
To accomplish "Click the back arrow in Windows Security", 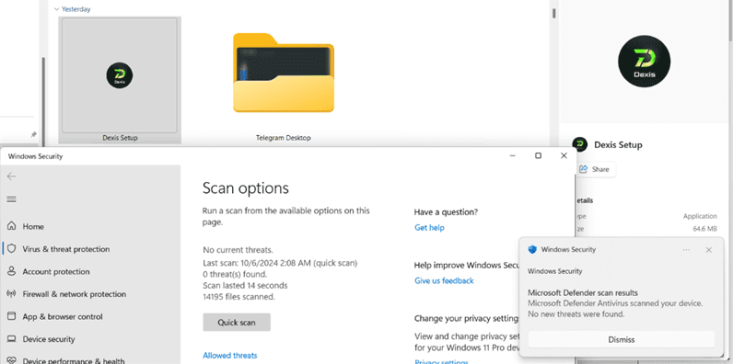I will [12, 176].
